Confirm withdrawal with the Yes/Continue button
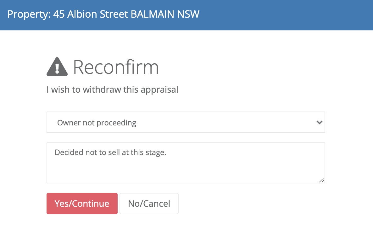 (x=82, y=204)
